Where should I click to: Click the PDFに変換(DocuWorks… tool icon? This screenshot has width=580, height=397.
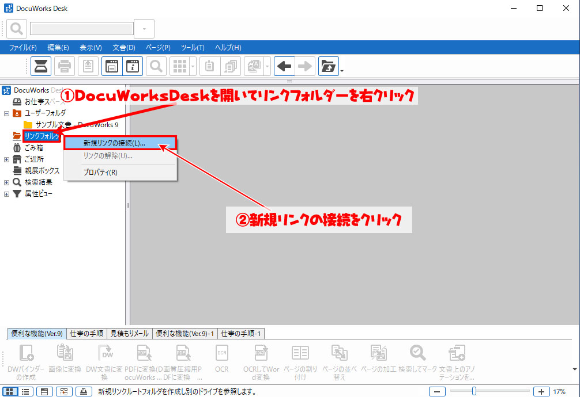click(x=144, y=353)
